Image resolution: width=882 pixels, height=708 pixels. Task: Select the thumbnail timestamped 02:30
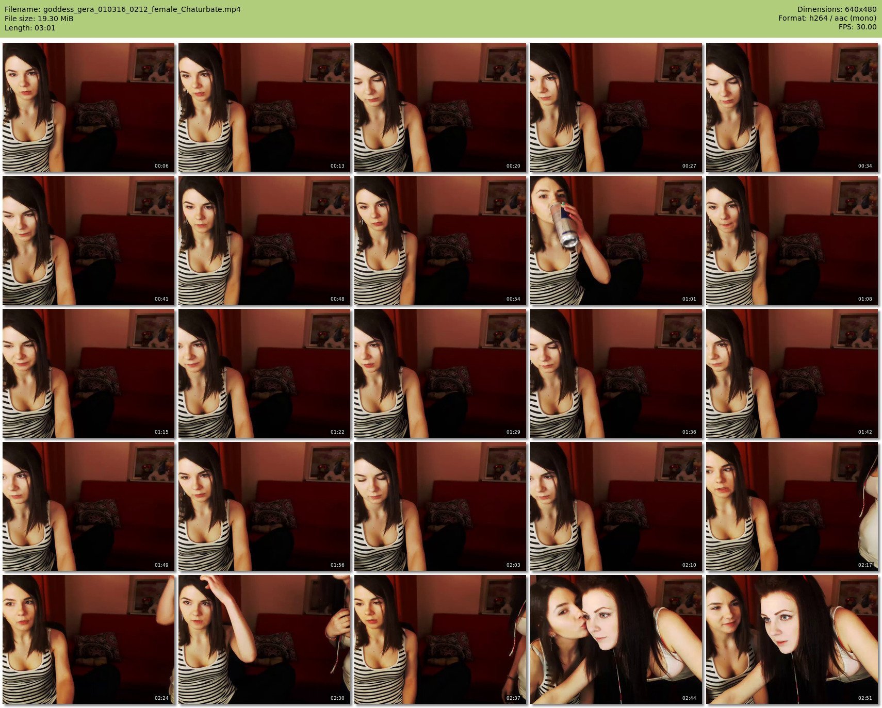[x=265, y=639]
